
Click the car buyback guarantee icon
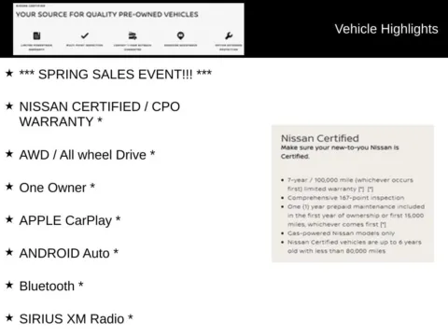point(133,35)
